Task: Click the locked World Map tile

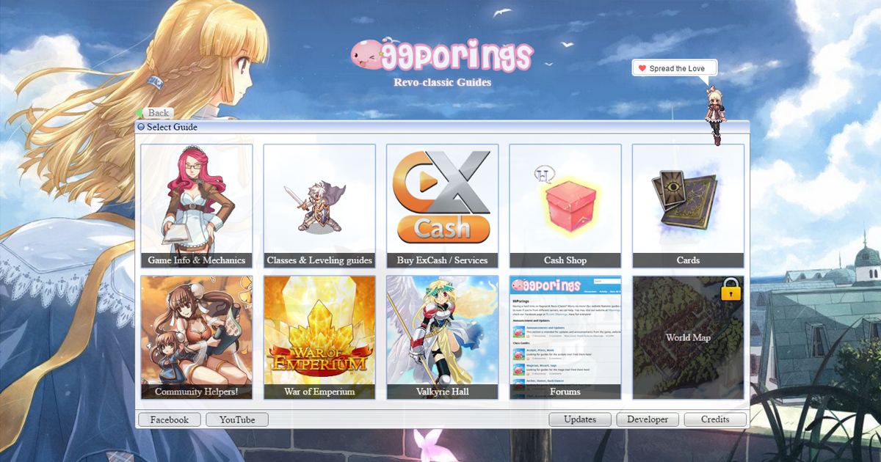Action: (x=688, y=337)
